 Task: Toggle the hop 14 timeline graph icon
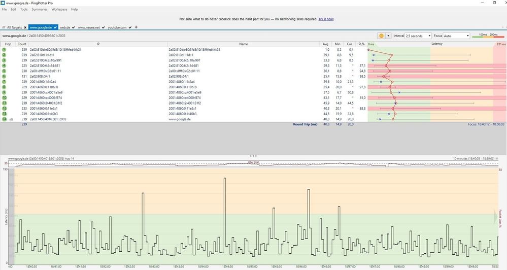11,119
